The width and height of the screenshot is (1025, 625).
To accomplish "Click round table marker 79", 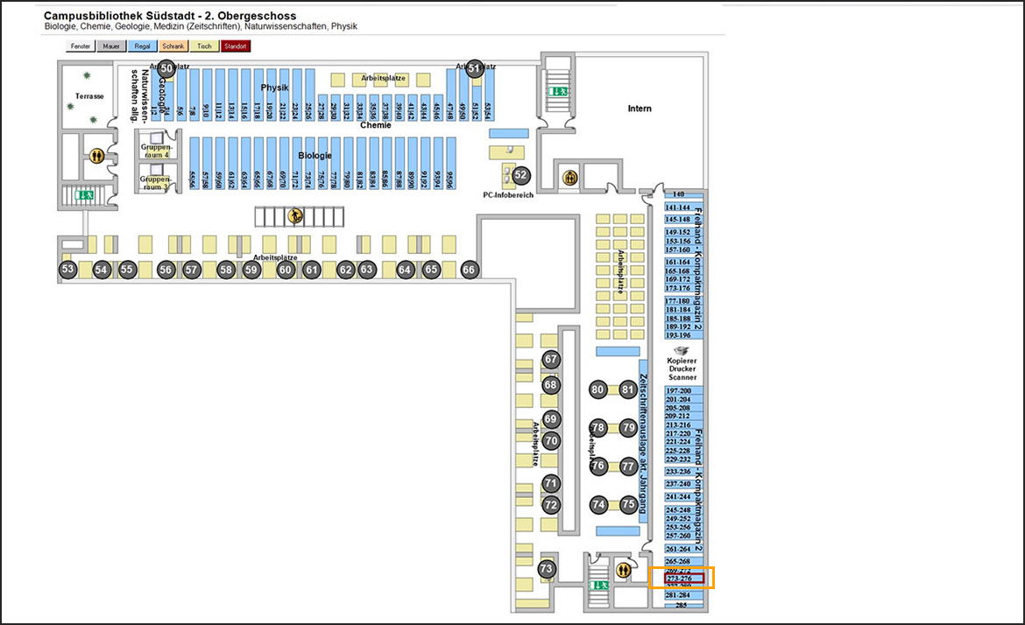I will click(629, 428).
